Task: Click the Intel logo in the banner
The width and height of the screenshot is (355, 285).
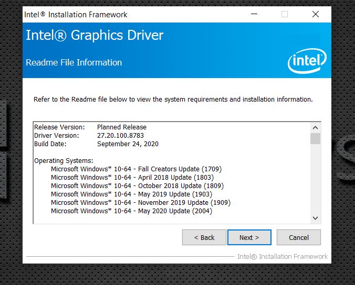Action: tap(307, 61)
